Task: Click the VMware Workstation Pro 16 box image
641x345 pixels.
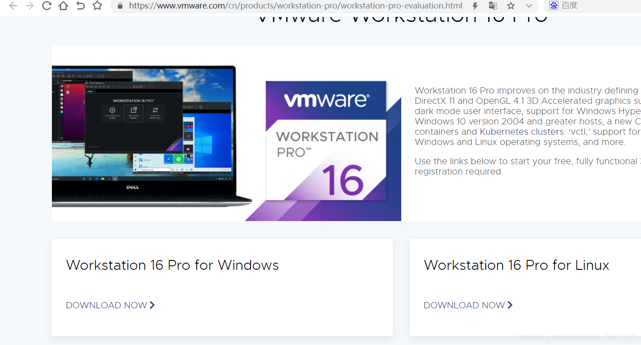Action: [x=326, y=141]
